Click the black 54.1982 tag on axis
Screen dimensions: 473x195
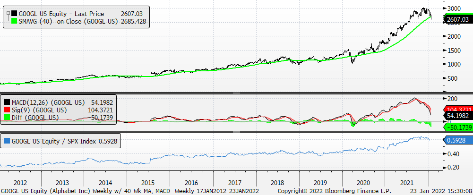pyautogui.click(x=457, y=116)
